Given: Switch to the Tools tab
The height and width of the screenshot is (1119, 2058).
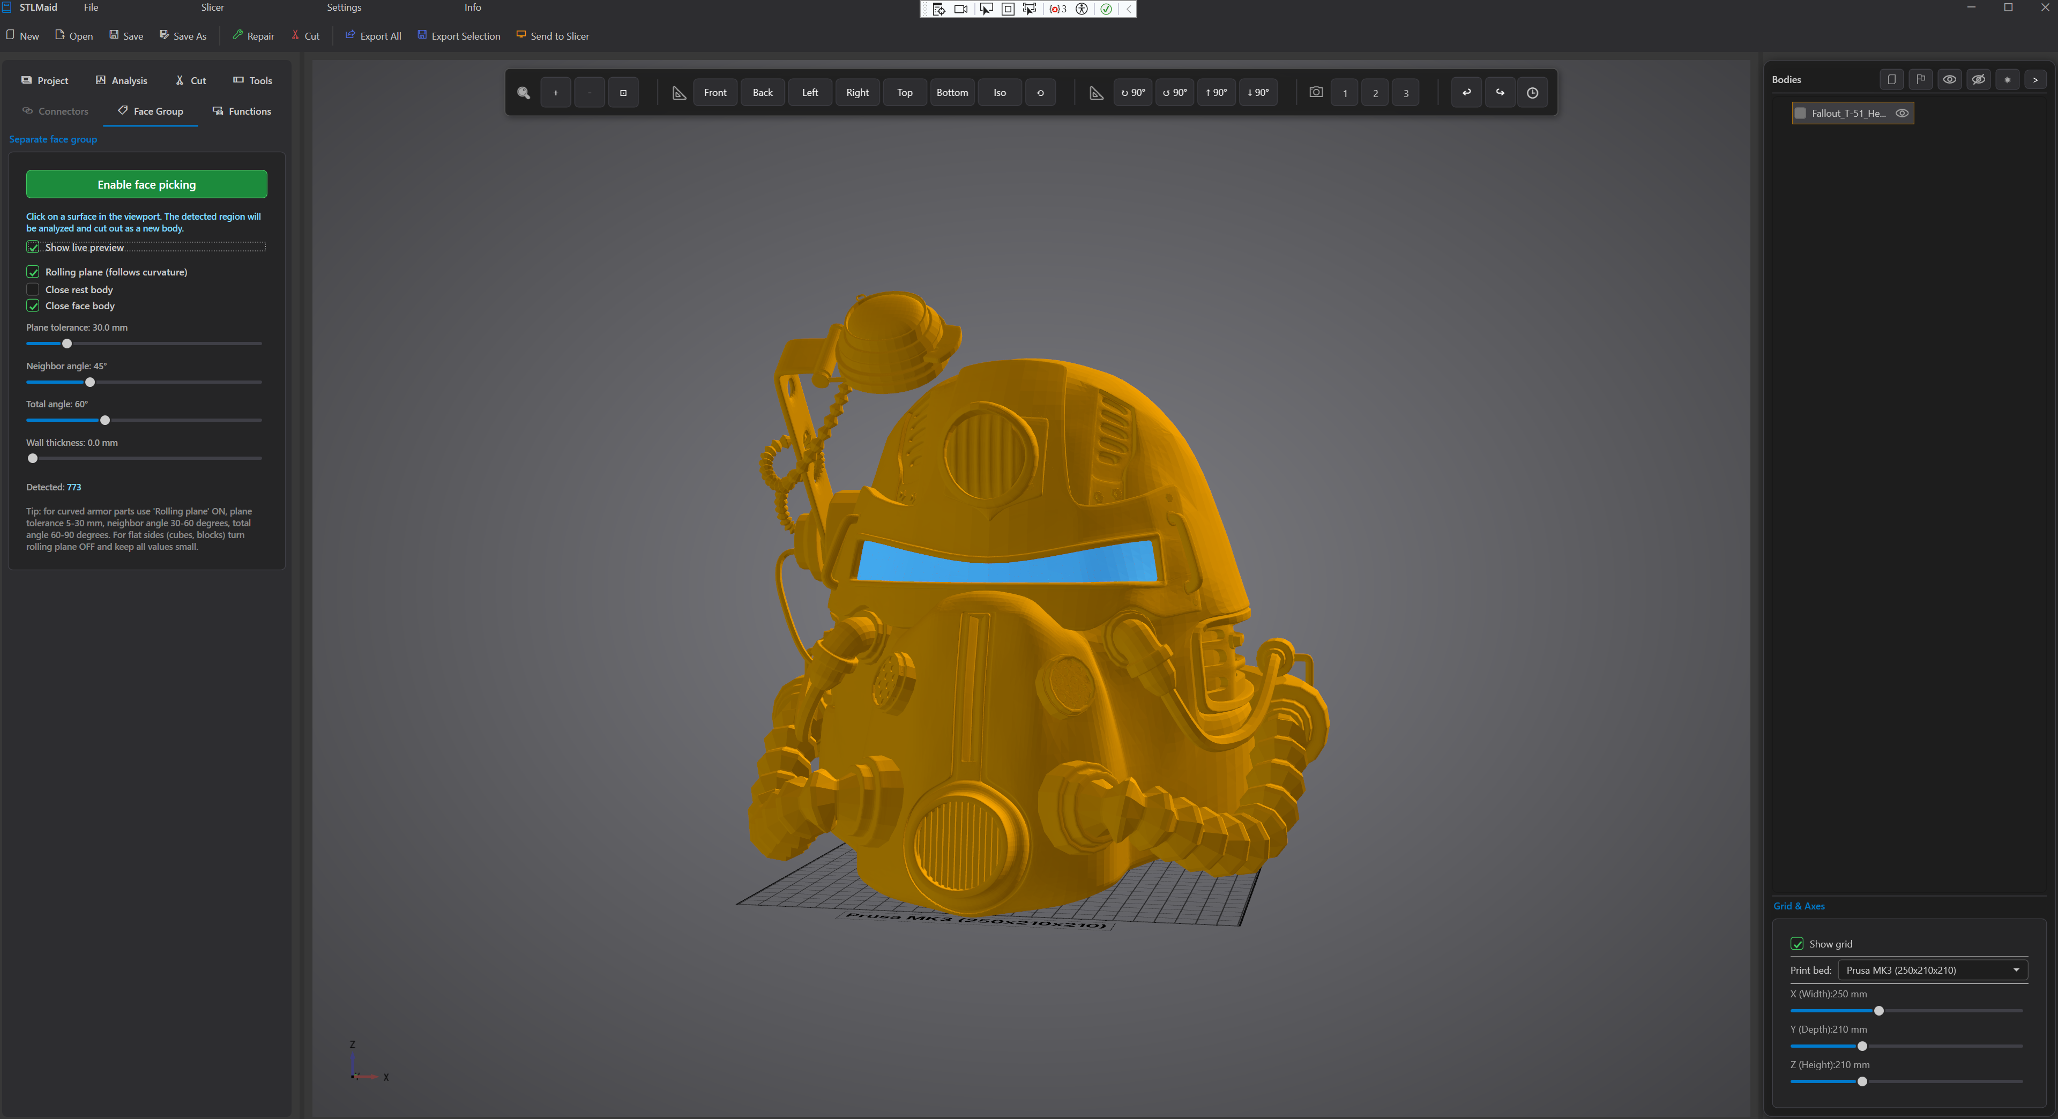Looking at the screenshot, I should pos(252,81).
